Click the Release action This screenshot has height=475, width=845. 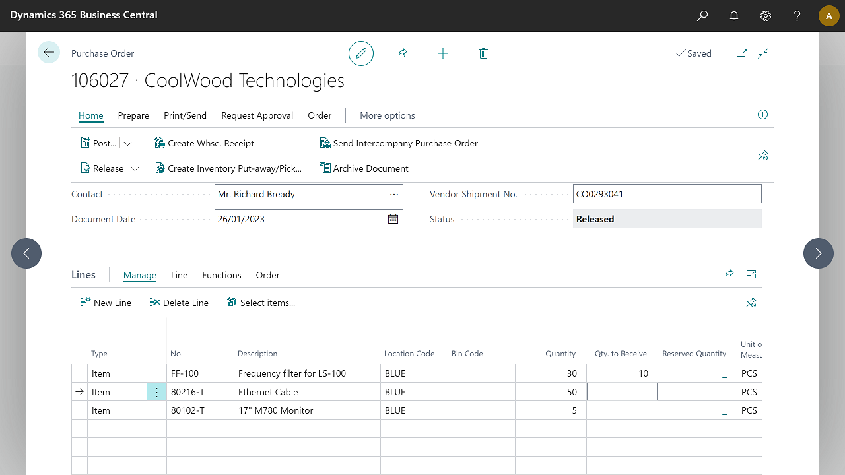102,168
